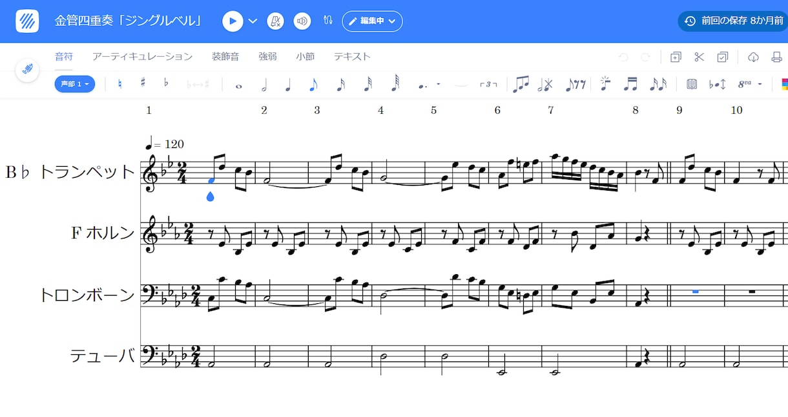Open the mixer sliders icon
788x417 pixels.
pyautogui.click(x=328, y=21)
